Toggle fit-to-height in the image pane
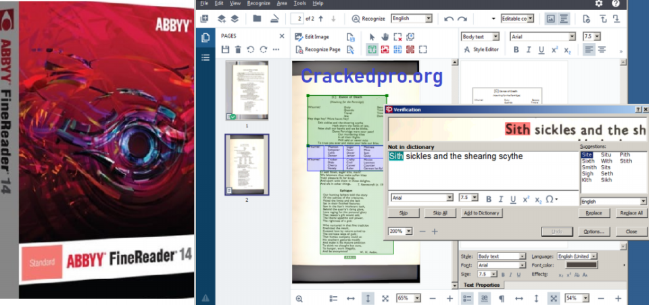 click(x=368, y=298)
